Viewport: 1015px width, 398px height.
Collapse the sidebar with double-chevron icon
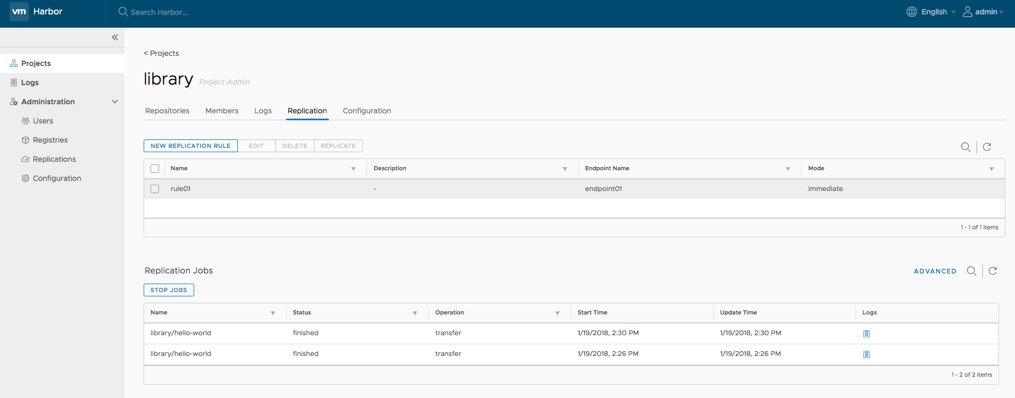pos(115,37)
